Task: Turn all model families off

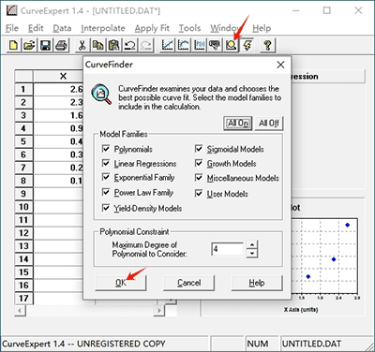Action: 269,124
